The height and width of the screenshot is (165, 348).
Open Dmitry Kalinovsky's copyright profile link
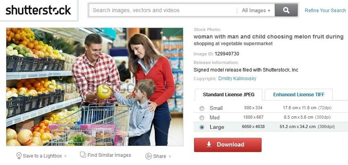point(237,79)
